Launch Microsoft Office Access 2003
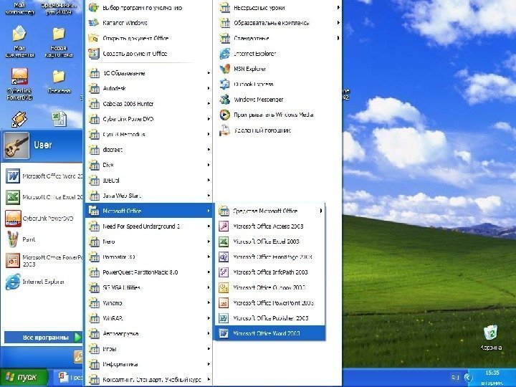The image size is (516, 387). click(270, 226)
